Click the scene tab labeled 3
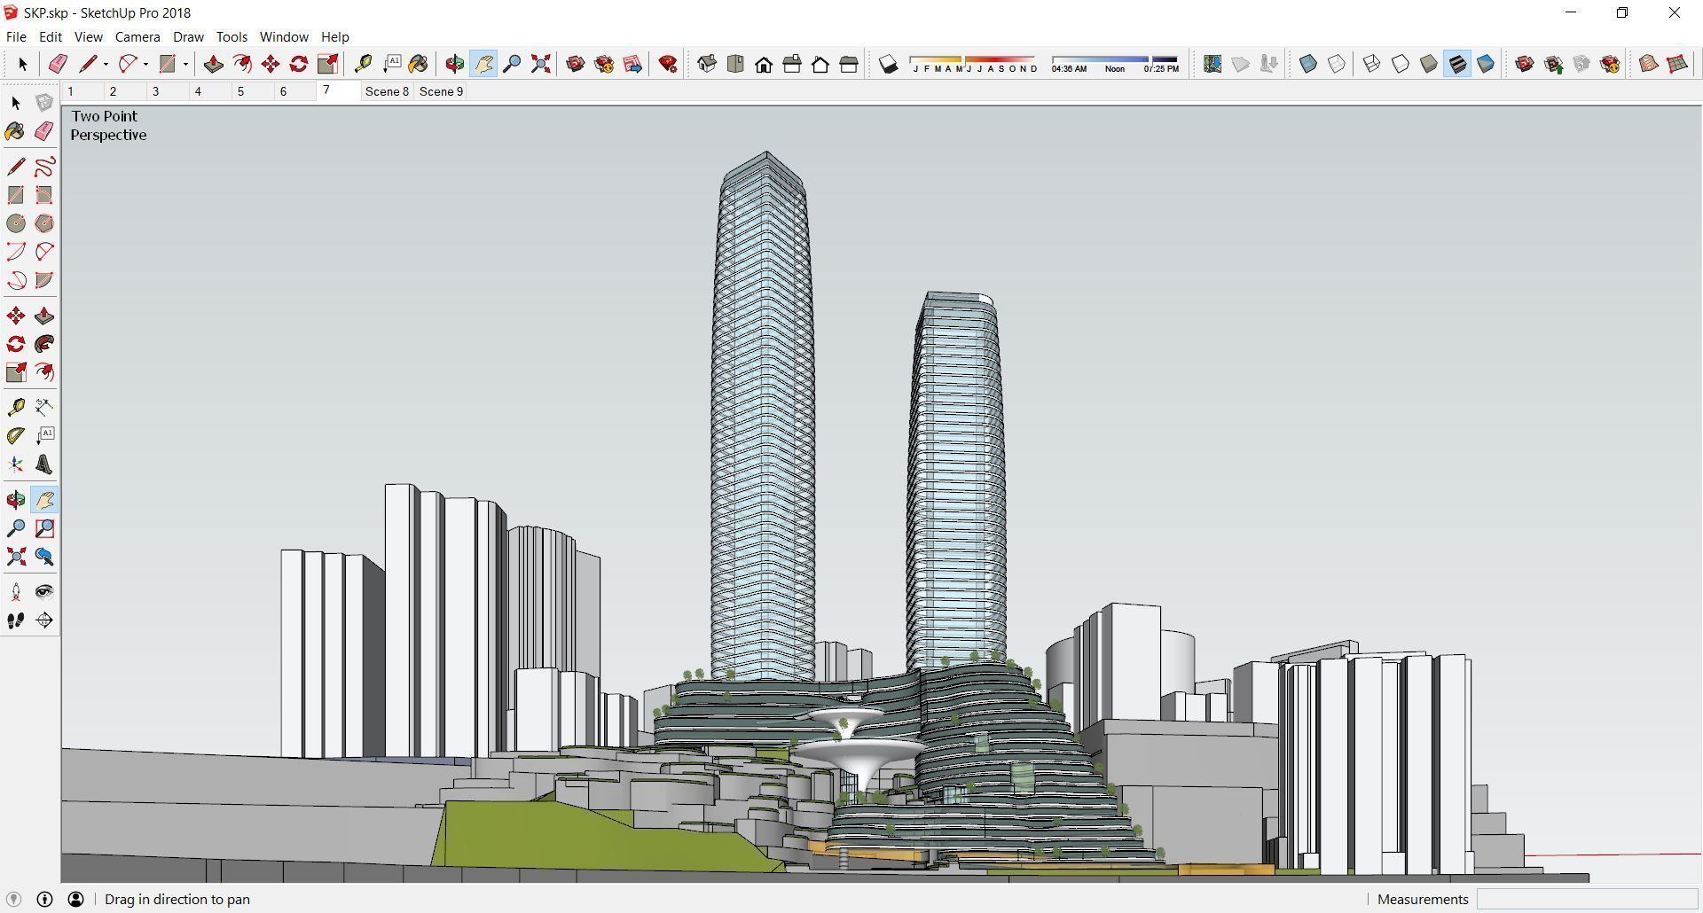 pyautogui.click(x=156, y=91)
